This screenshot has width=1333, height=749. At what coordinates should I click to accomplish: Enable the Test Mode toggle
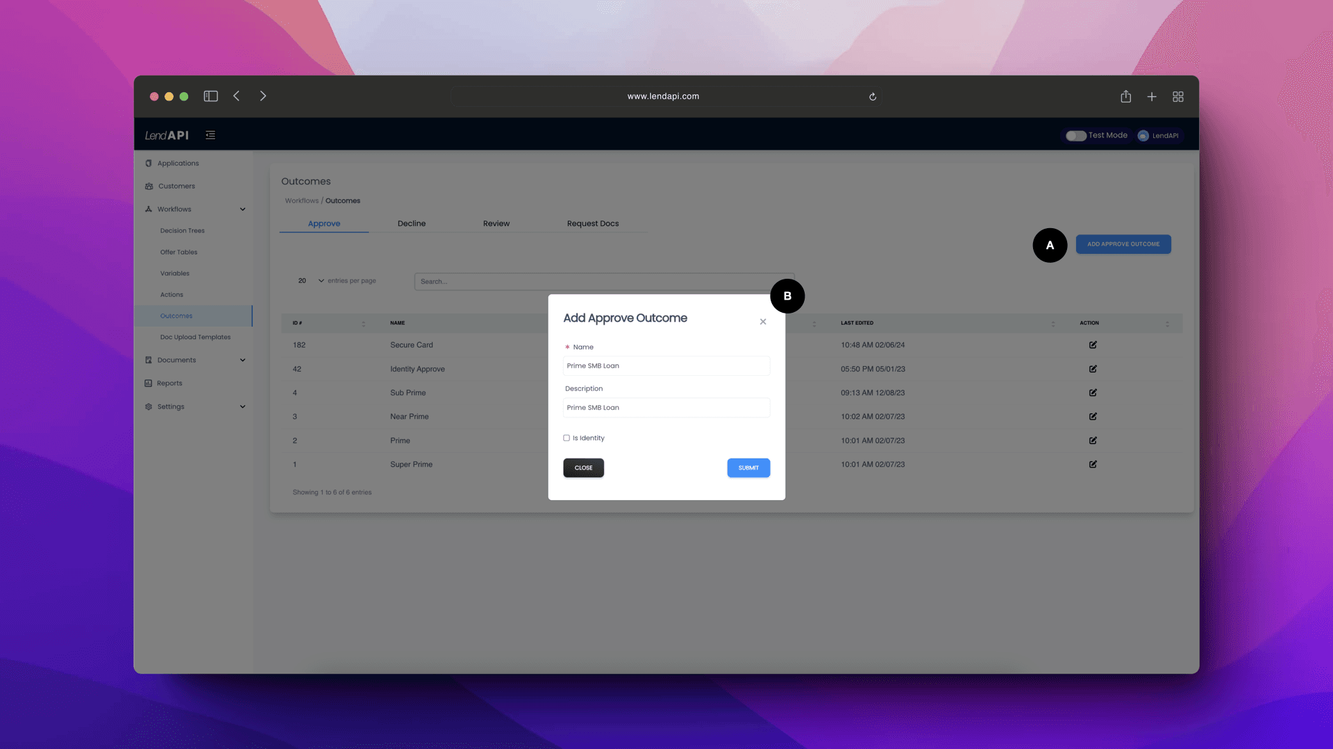[x=1076, y=136]
